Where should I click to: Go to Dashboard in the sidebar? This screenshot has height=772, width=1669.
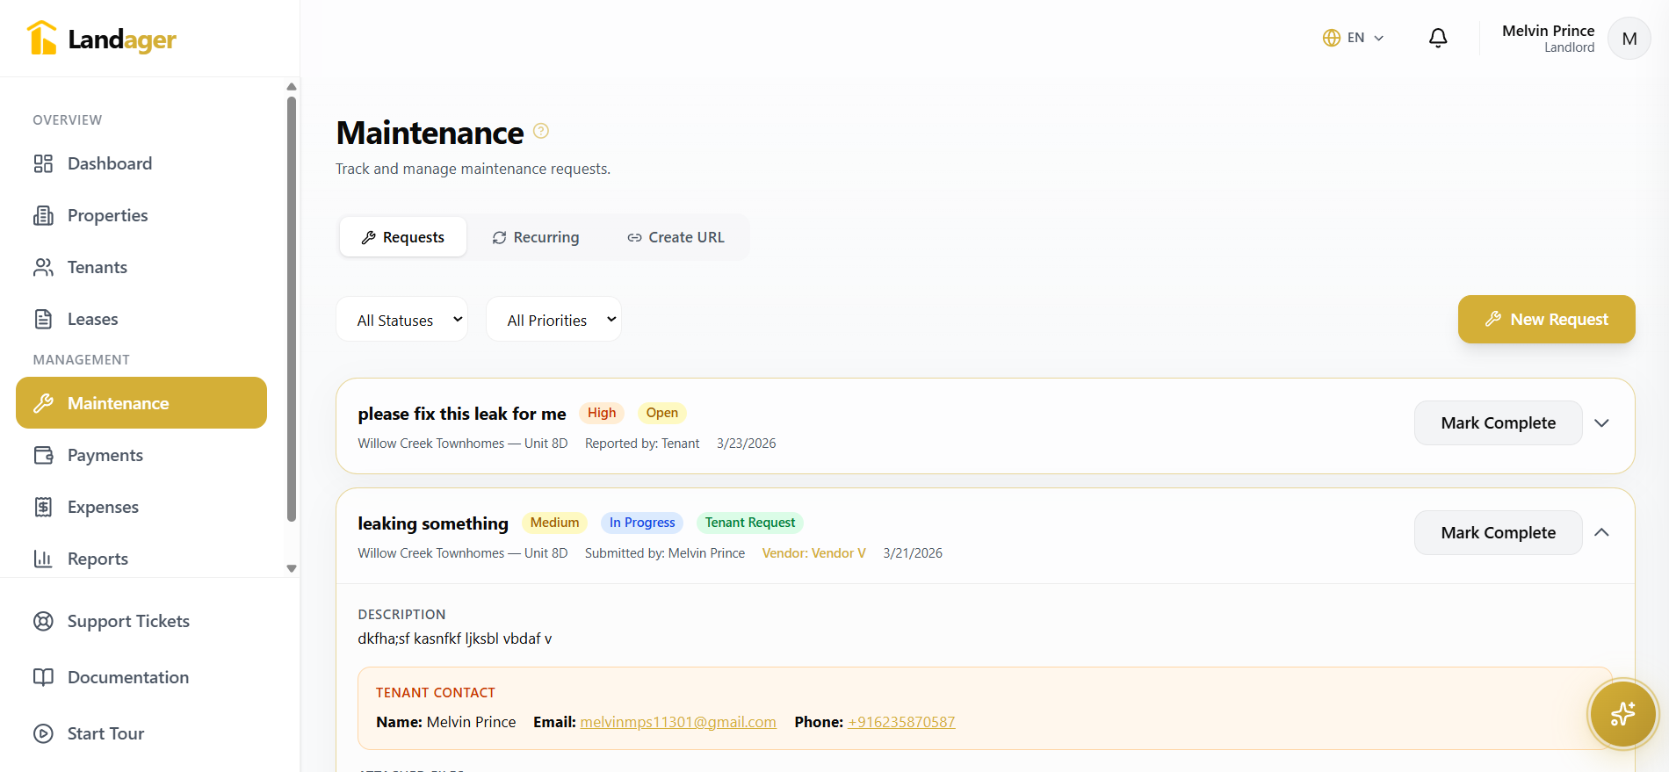[141, 163]
